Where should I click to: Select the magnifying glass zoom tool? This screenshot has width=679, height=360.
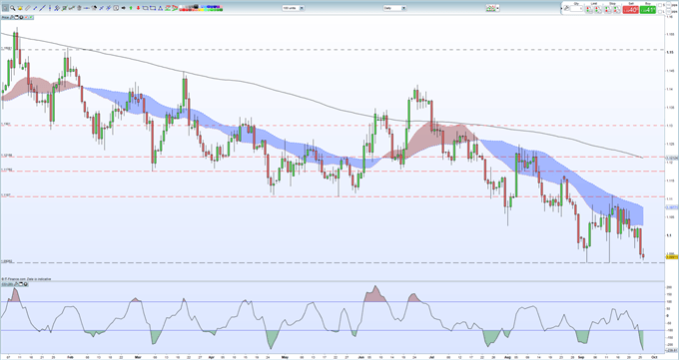tap(13, 8)
